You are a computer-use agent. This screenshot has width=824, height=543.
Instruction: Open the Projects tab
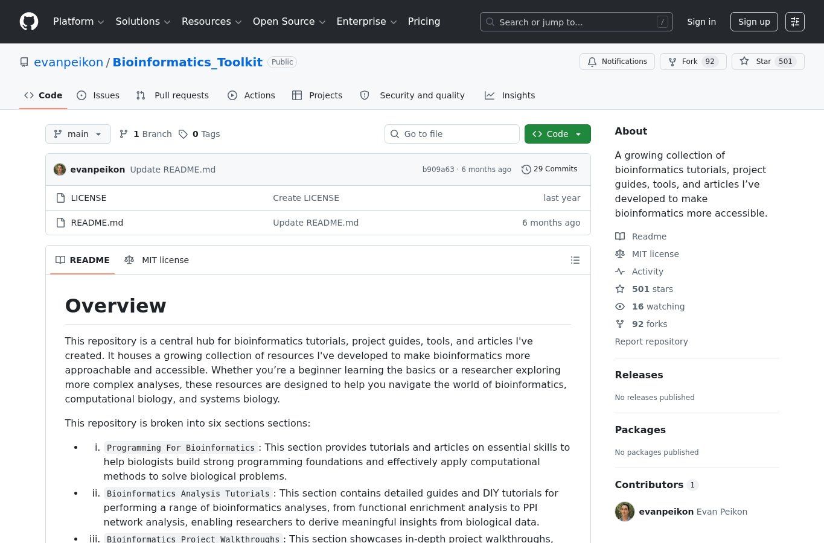tap(317, 95)
